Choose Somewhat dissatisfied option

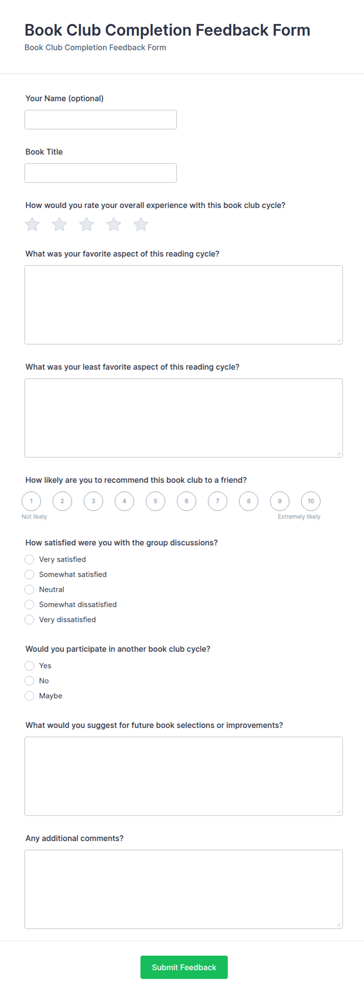click(29, 604)
